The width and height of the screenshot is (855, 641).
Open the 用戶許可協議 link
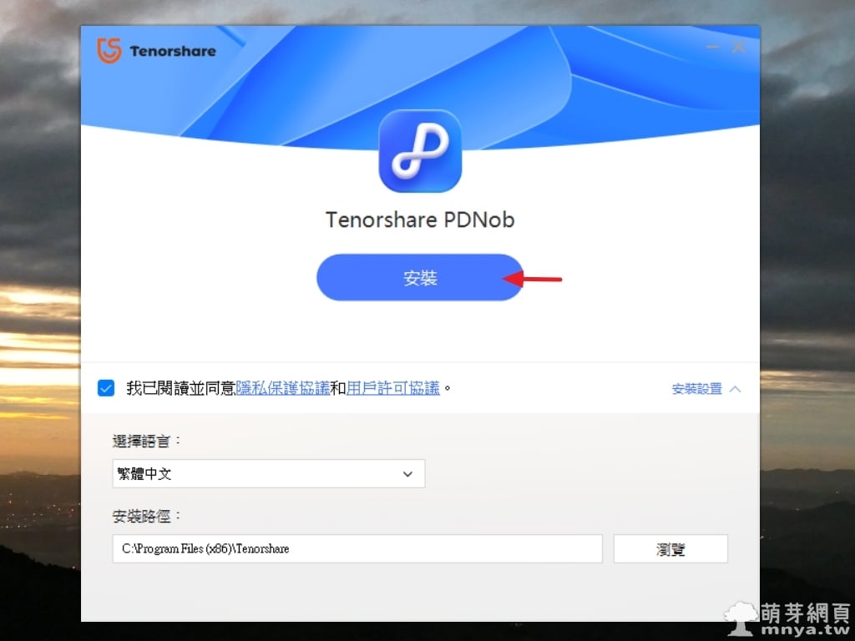[x=393, y=388]
